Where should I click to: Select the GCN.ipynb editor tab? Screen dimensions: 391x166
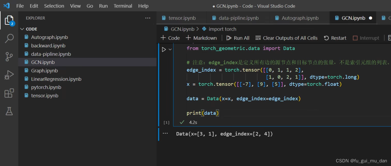click(x=353, y=18)
